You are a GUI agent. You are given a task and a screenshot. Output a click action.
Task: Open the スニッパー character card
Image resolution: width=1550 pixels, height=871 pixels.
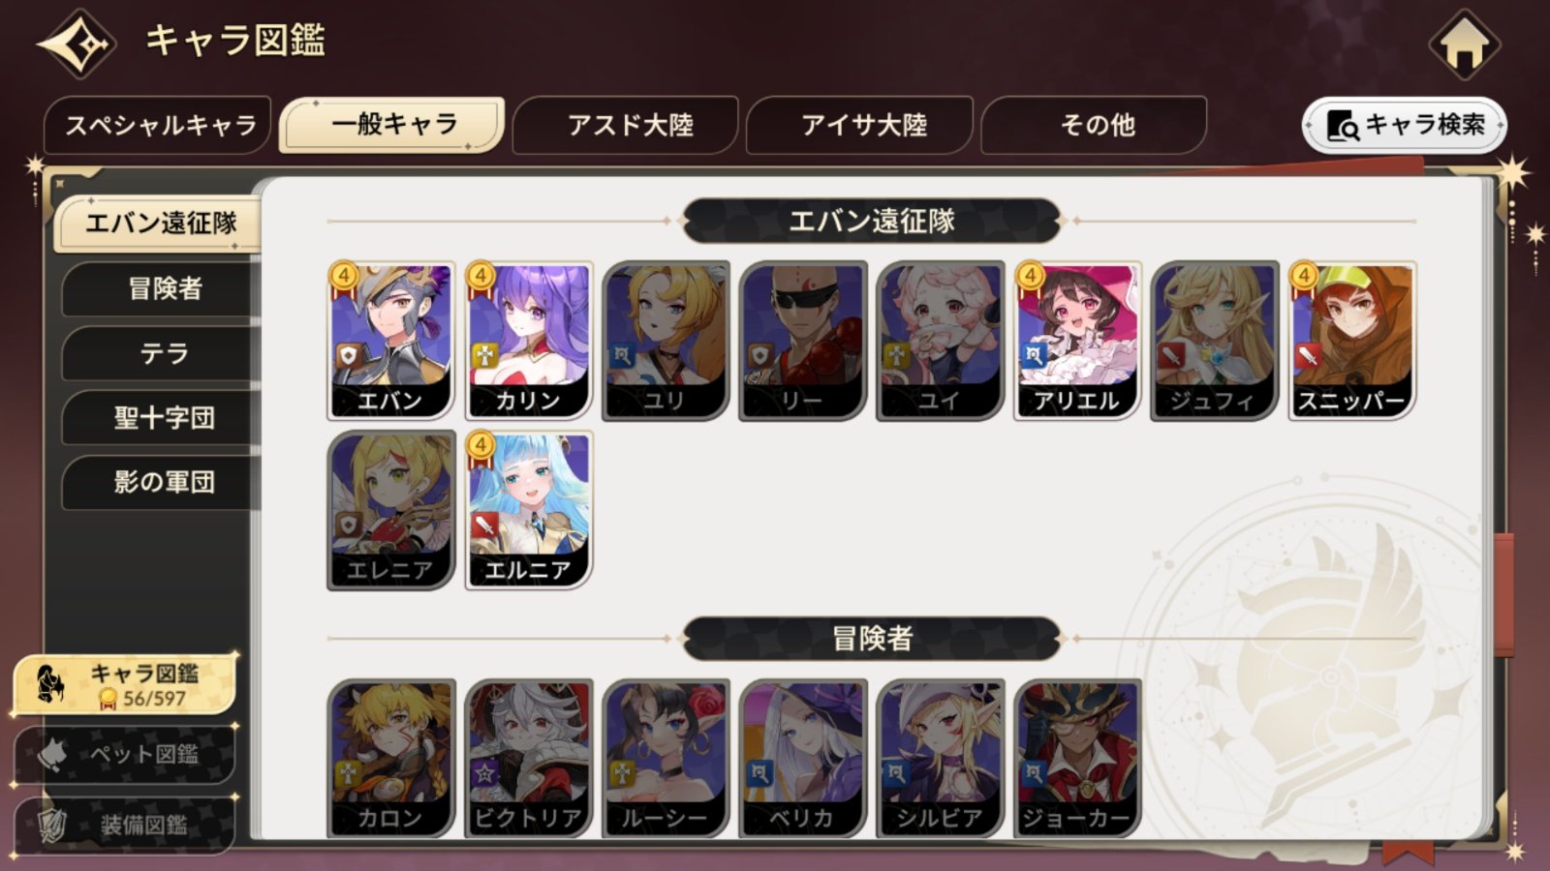1352,340
